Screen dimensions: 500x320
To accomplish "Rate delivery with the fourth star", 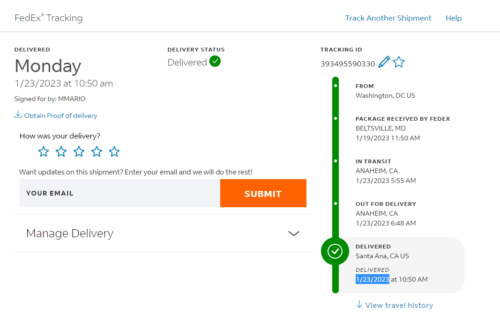I will coord(97,152).
